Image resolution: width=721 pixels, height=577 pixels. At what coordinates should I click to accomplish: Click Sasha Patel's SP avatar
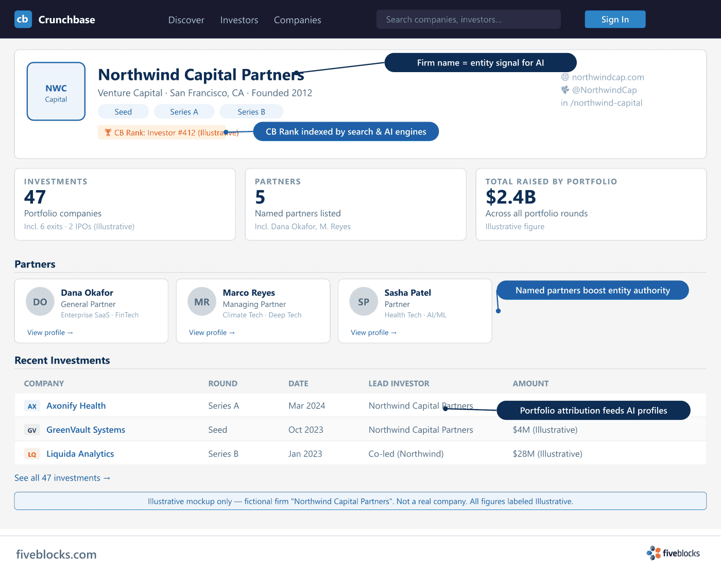pos(364,302)
